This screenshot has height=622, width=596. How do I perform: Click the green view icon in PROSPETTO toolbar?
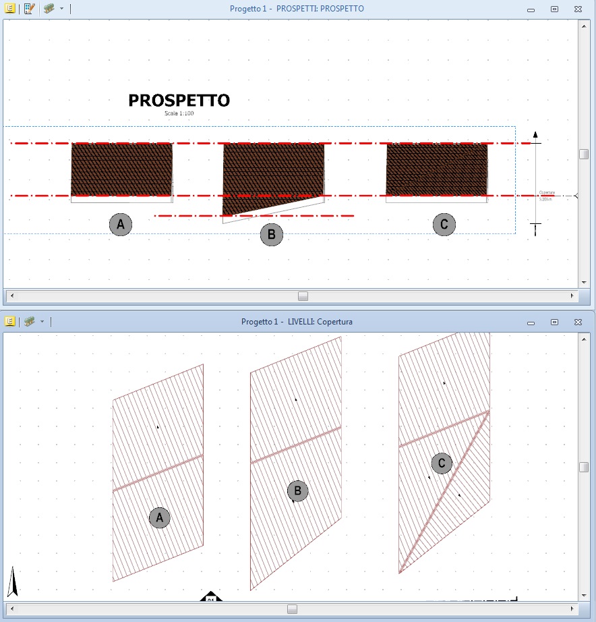click(x=49, y=9)
